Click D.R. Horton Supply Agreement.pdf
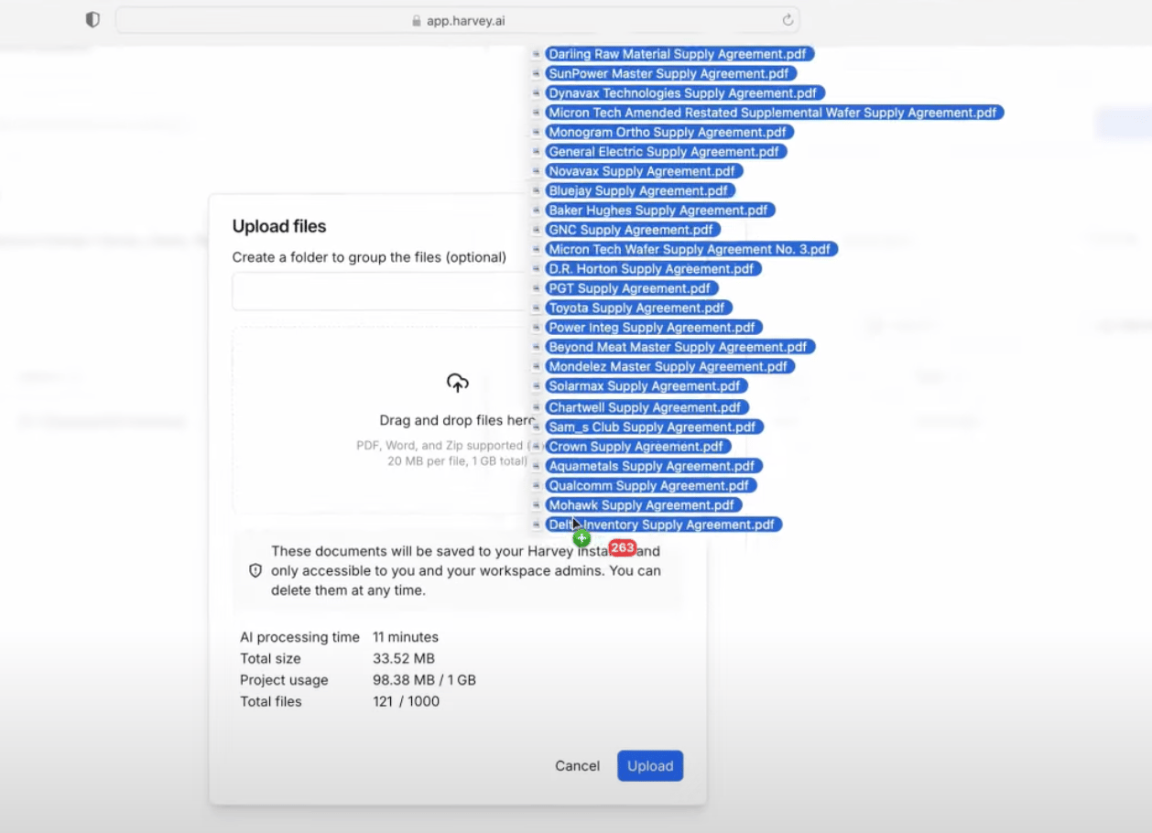Viewport: 1152px width, 833px height. point(653,268)
